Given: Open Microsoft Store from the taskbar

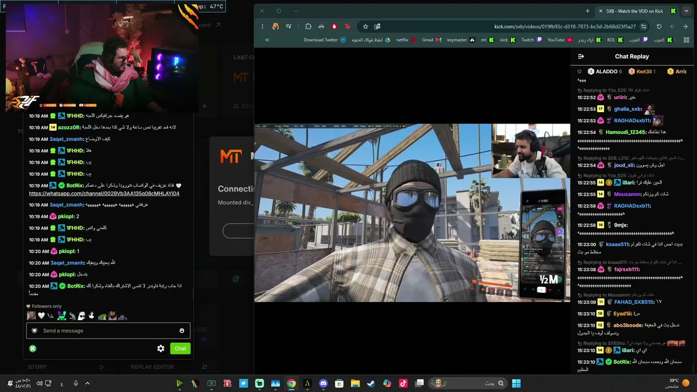Looking at the screenshot, I should tap(339, 383).
